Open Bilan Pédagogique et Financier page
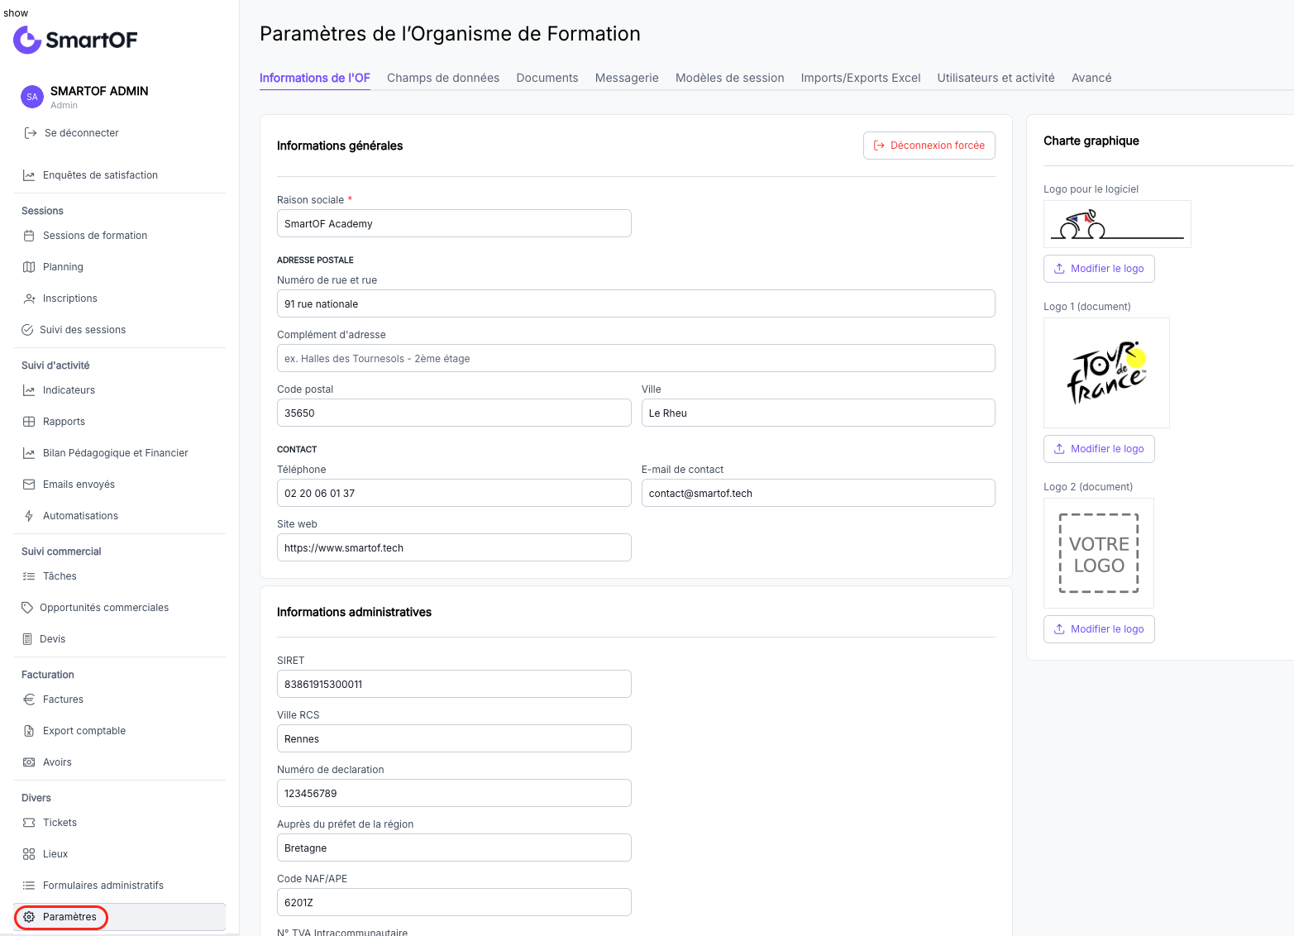 (116, 453)
